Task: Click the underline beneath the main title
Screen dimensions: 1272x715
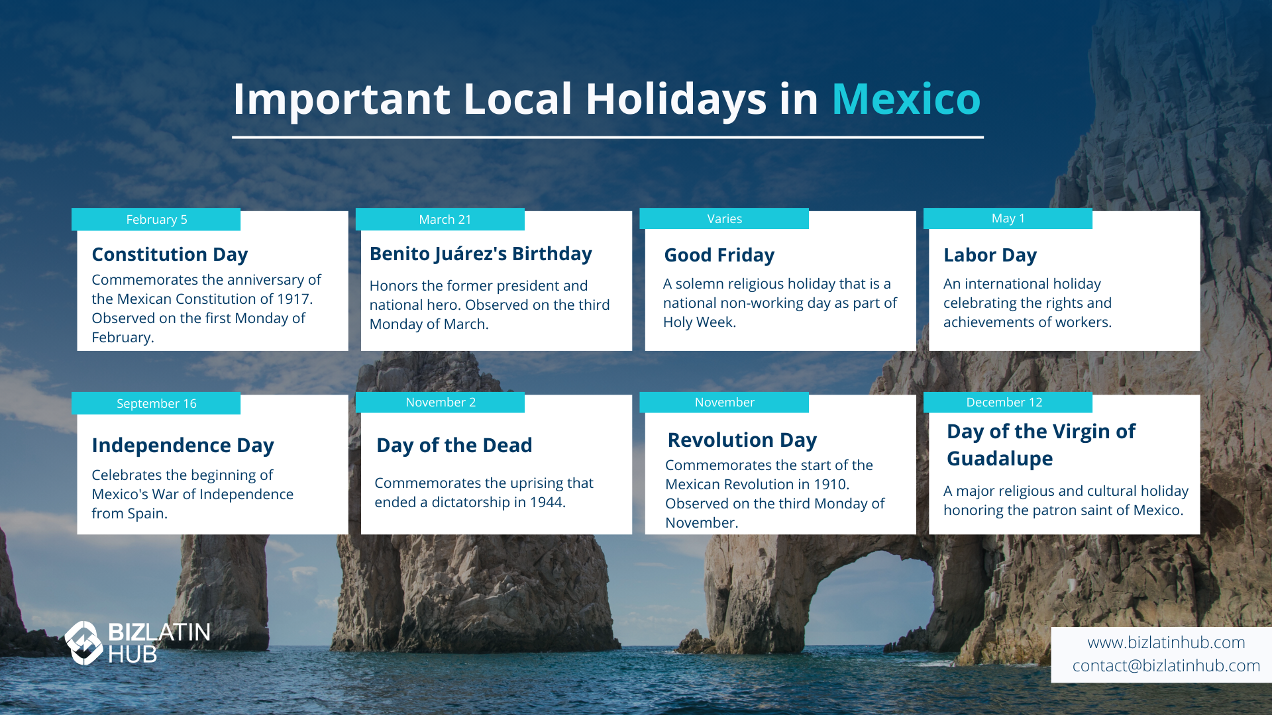Action: tap(608, 137)
